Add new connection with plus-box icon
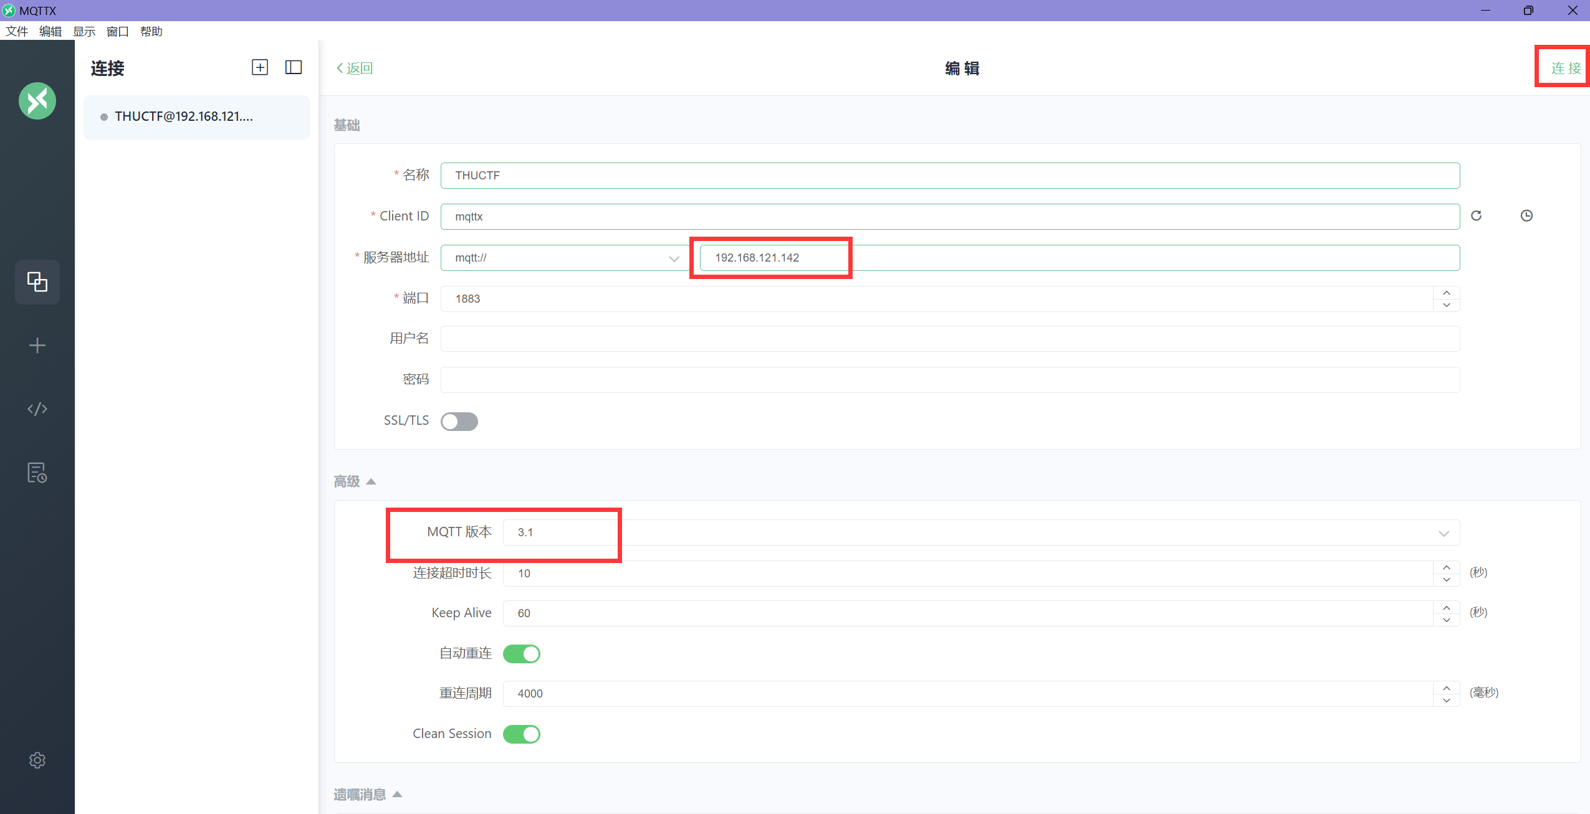 tap(260, 67)
